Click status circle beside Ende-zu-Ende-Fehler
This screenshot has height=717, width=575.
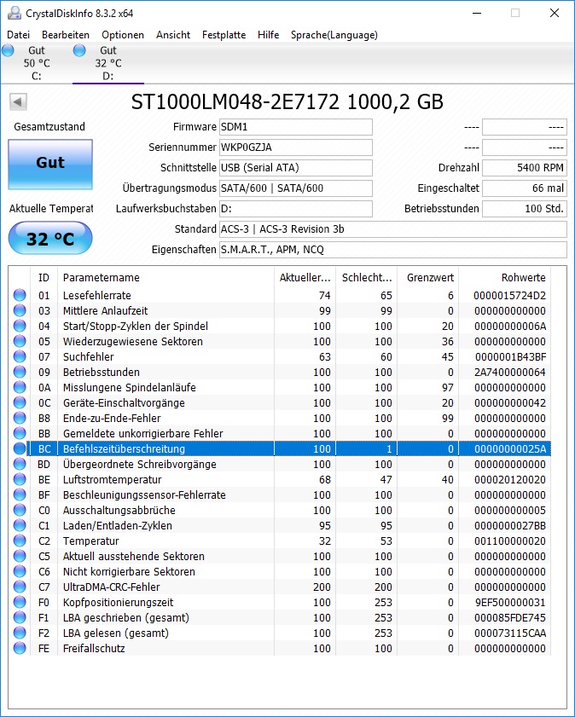click(x=20, y=418)
